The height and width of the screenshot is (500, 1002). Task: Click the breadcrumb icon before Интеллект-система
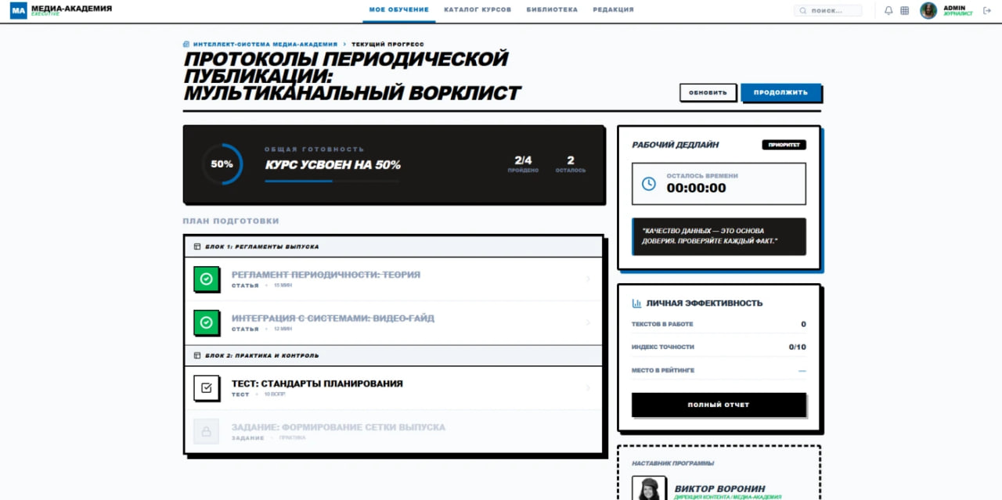pyautogui.click(x=186, y=45)
